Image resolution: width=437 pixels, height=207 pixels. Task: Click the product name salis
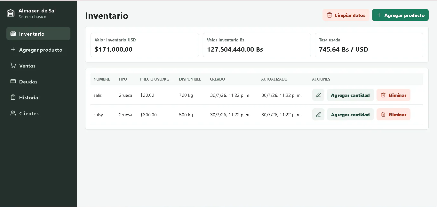pyautogui.click(x=98, y=95)
